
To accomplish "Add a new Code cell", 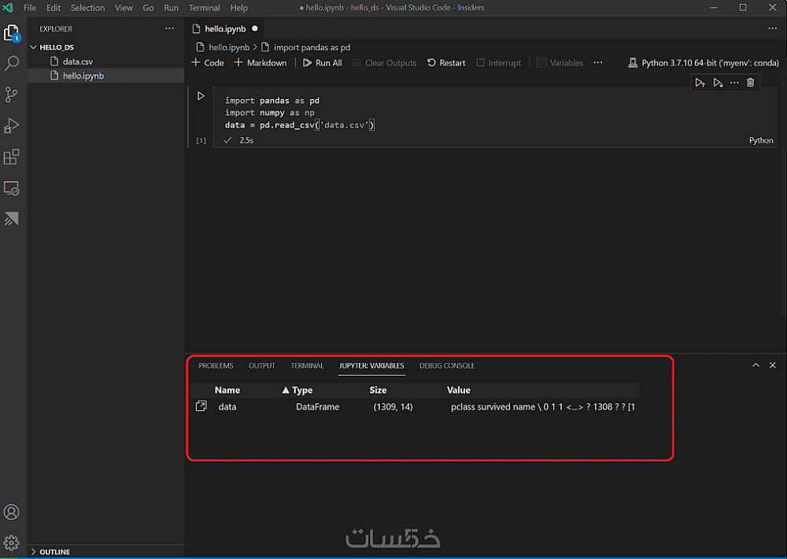I will (x=208, y=63).
